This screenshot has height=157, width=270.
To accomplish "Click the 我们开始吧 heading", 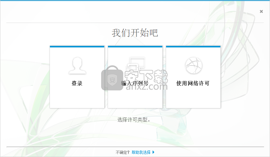I will point(135,33).
